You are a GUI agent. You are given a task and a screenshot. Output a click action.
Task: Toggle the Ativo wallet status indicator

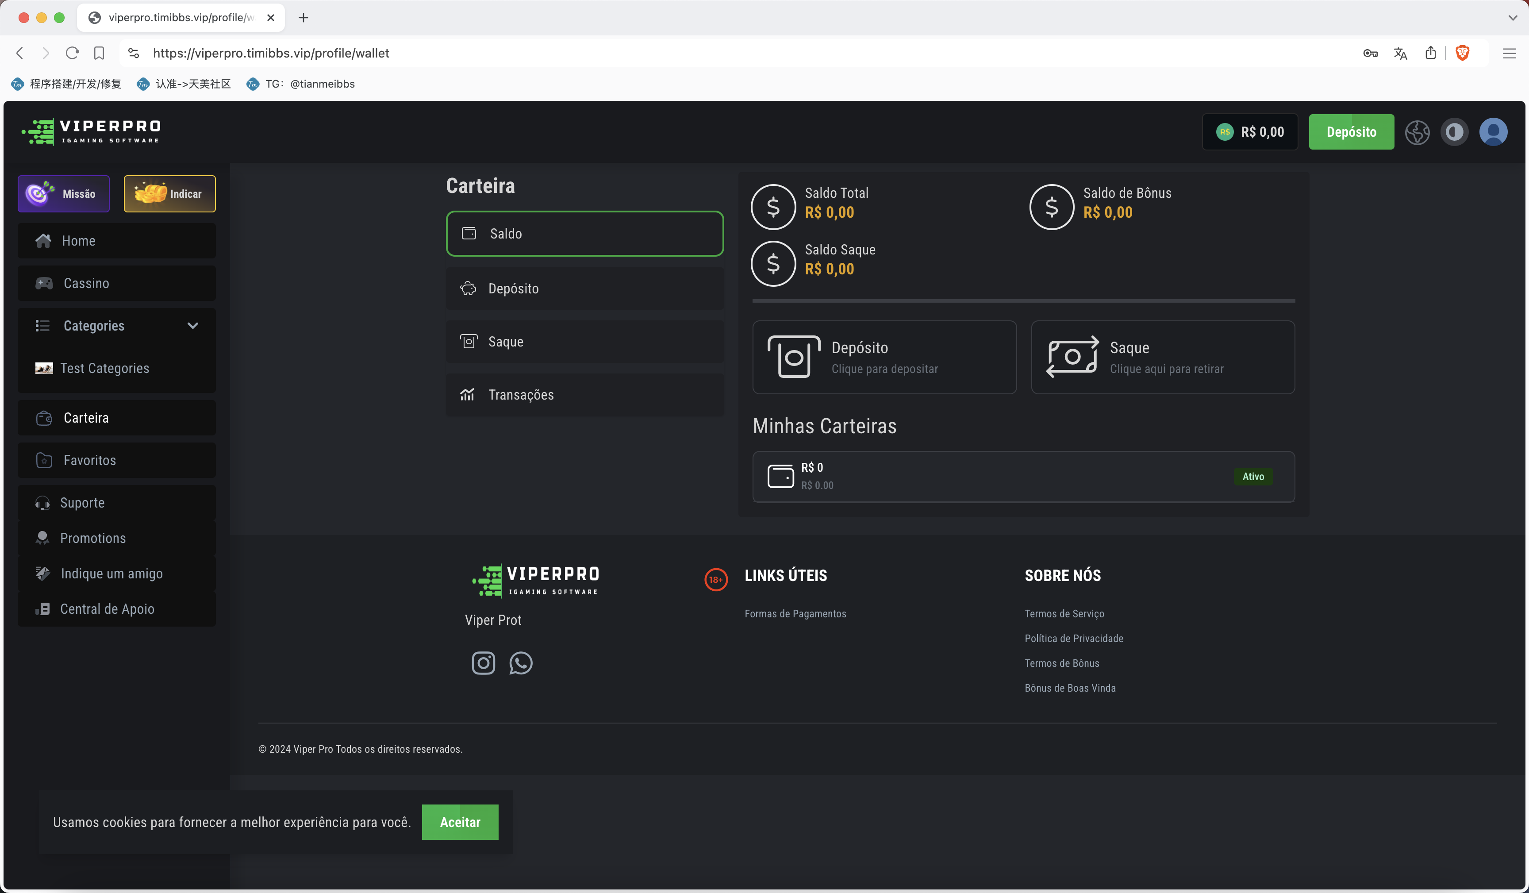coord(1253,476)
